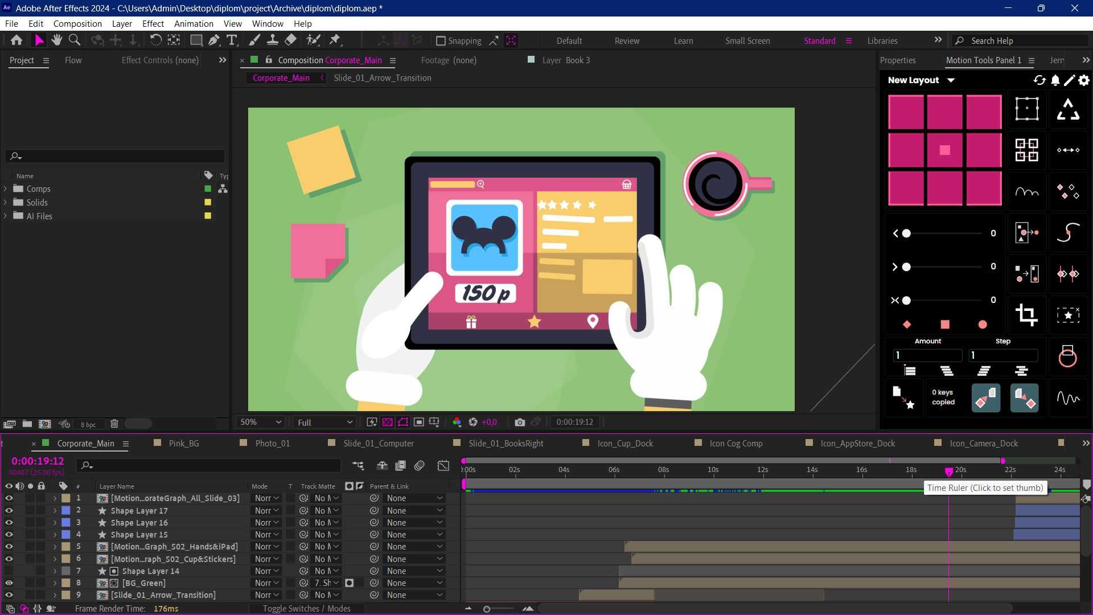Switch to the Small Screen workspace
The height and width of the screenshot is (615, 1093).
(x=747, y=41)
